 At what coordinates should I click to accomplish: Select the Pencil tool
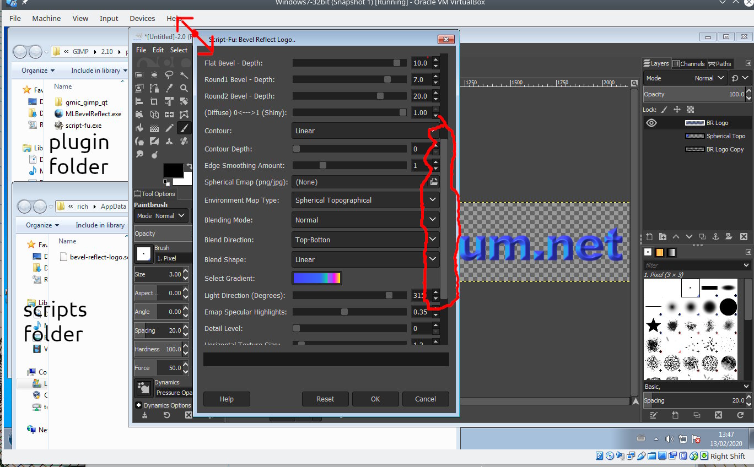pyautogui.click(x=169, y=128)
